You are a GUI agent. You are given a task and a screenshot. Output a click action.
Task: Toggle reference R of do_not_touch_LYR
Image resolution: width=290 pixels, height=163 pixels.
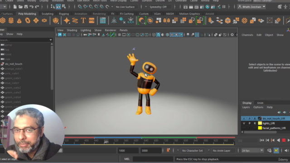coord(255,119)
